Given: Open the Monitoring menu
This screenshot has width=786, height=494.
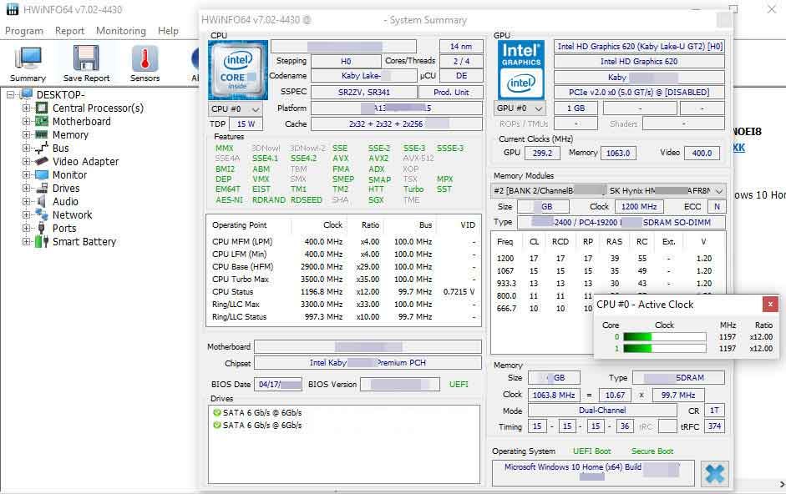Looking at the screenshot, I should coord(121,31).
